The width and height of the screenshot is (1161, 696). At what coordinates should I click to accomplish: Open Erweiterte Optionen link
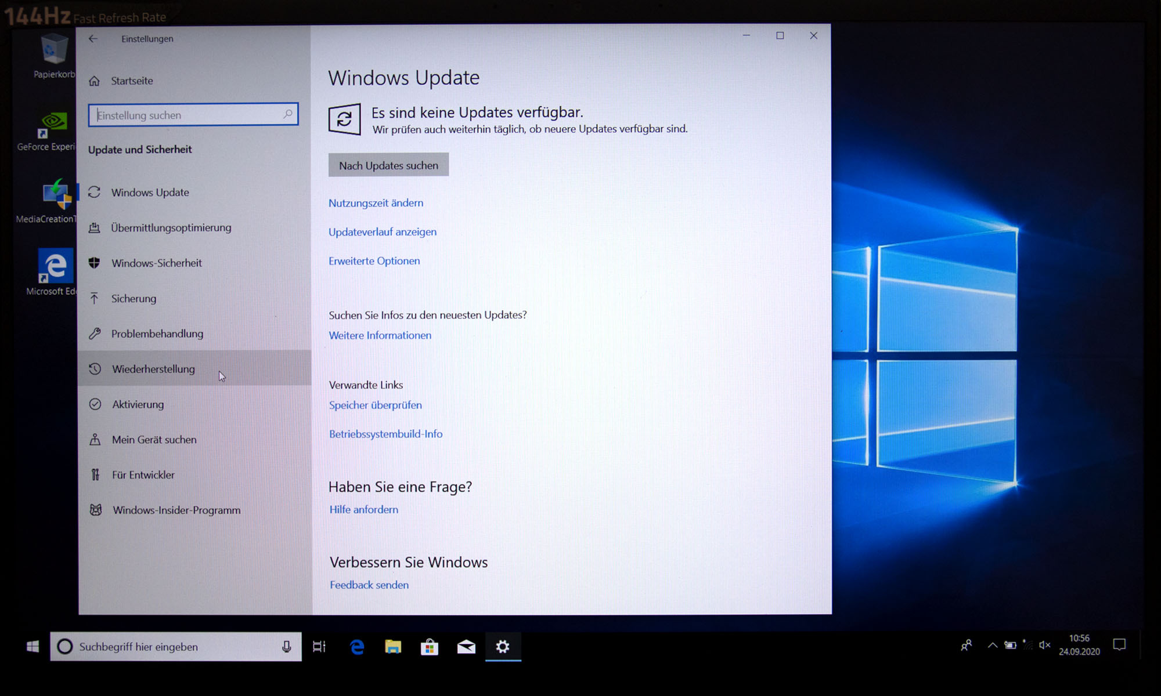[374, 261]
